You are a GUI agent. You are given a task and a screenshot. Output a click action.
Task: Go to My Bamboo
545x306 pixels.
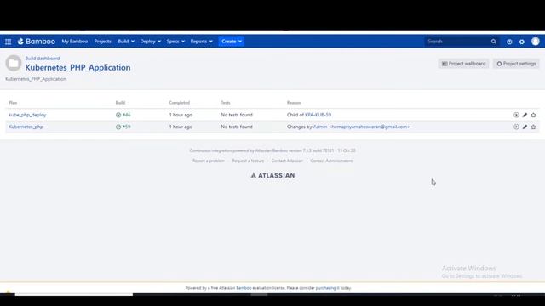point(75,42)
